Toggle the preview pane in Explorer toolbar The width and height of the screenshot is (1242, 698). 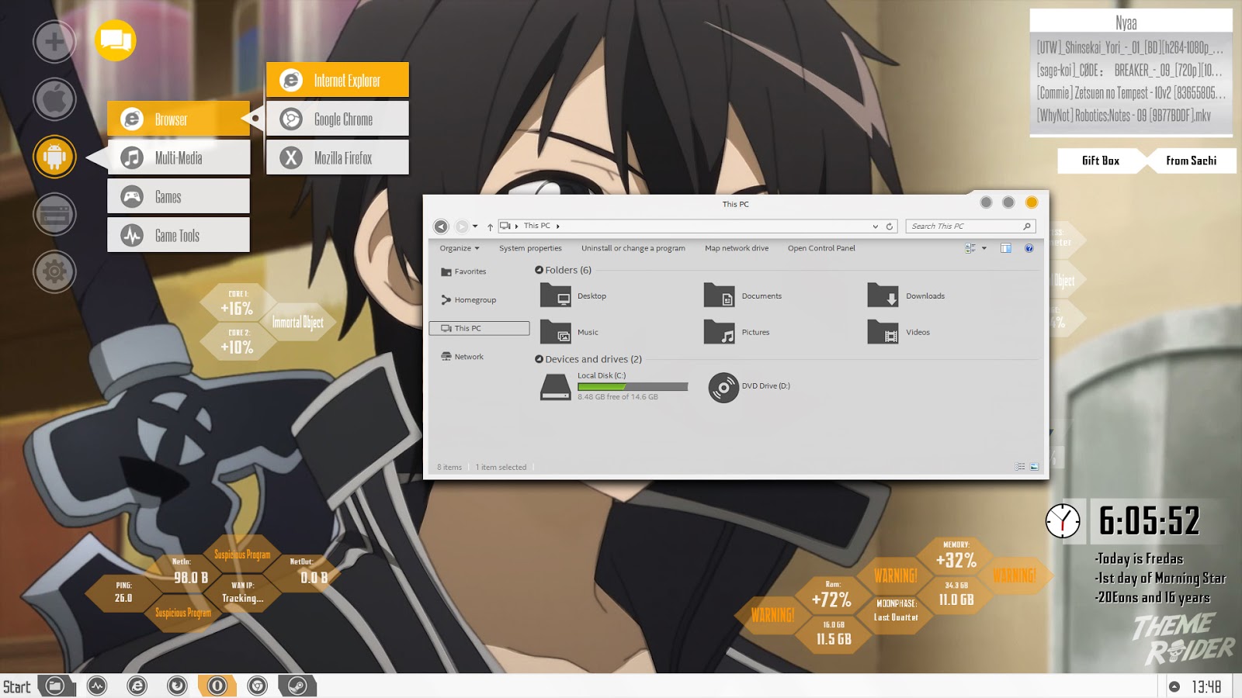point(1006,247)
